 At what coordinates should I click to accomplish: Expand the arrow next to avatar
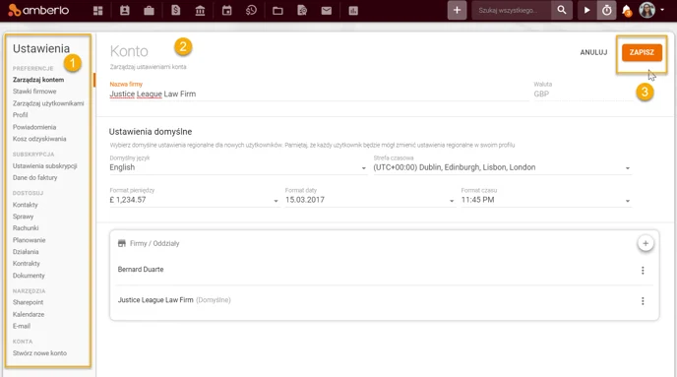(662, 10)
